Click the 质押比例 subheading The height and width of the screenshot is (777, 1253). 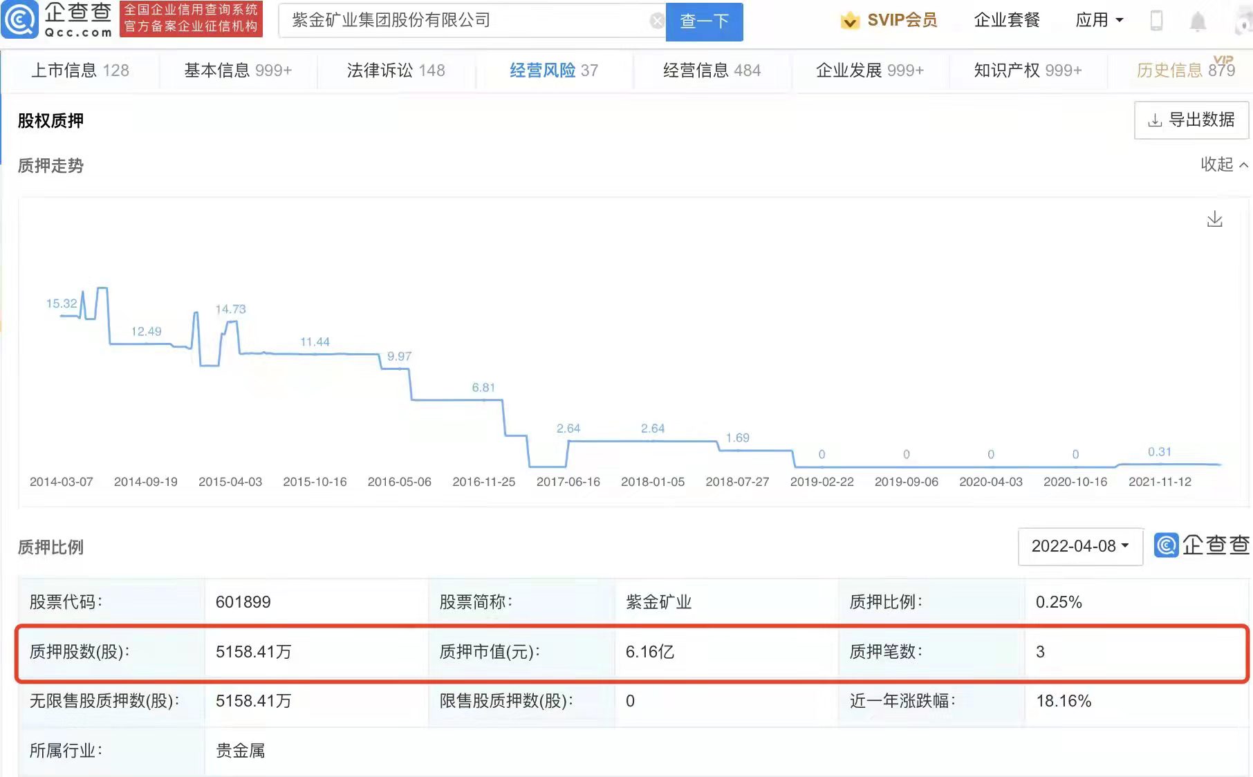tap(50, 547)
